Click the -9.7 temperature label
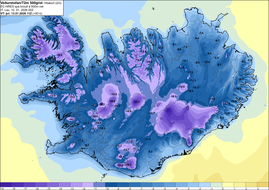The width and height of the screenshot is (269, 190). pos(241,79)
